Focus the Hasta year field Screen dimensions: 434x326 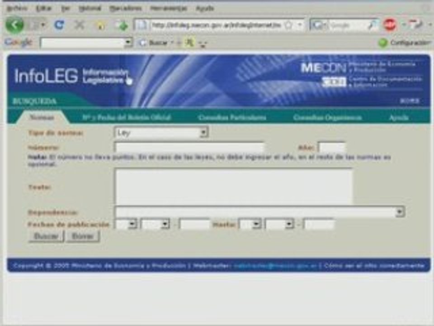point(319,224)
